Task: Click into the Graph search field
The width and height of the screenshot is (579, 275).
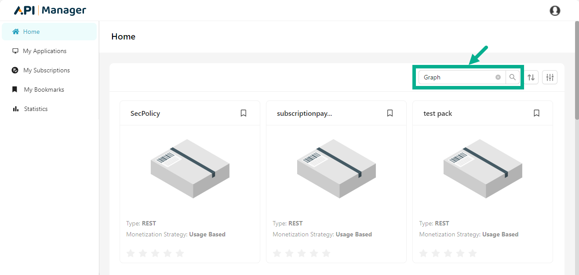Action: click(457, 77)
